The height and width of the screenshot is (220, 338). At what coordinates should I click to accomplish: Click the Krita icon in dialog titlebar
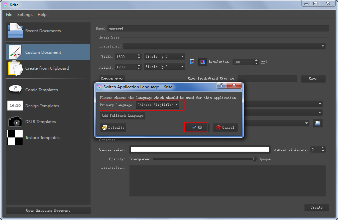pos(99,87)
